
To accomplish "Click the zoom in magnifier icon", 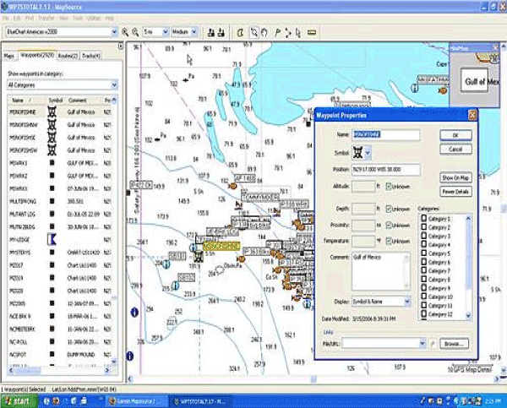I will tap(124, 32).
